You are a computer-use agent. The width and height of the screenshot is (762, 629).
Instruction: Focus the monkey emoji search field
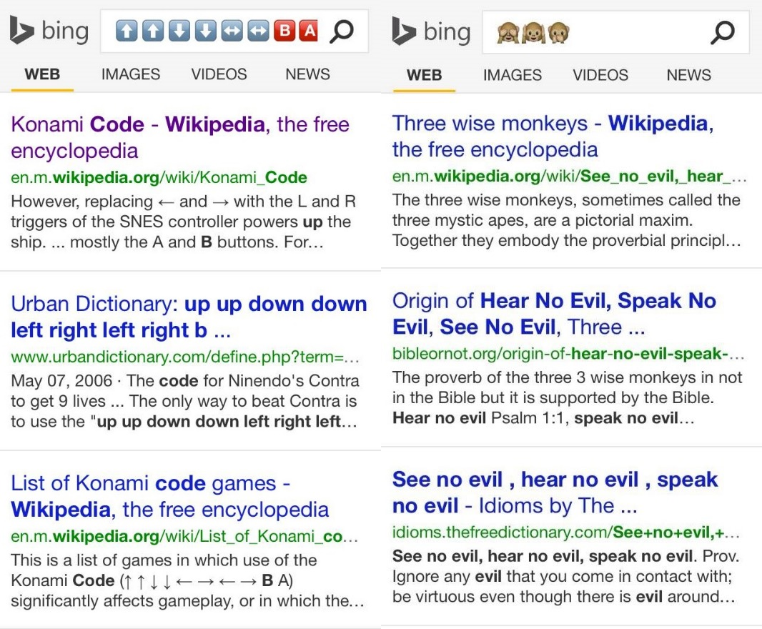(x=615, y=33)
